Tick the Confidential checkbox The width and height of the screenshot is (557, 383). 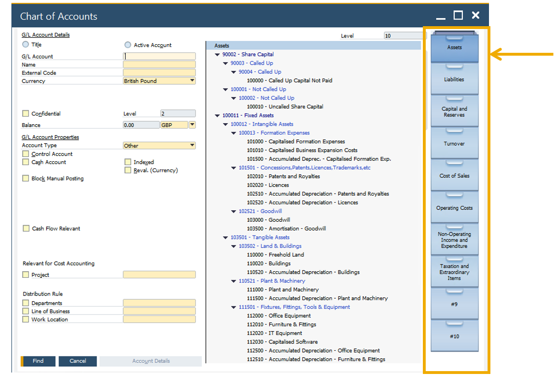[26, 113]
